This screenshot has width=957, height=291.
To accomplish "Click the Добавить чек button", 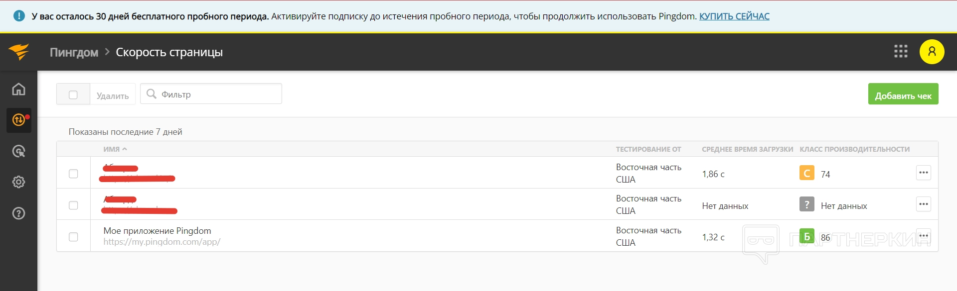I will 903,94.
